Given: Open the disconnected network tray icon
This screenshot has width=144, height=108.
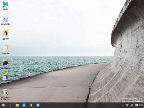Looking at the screenshot, I should pyautogui.click(x=127, y=105).
